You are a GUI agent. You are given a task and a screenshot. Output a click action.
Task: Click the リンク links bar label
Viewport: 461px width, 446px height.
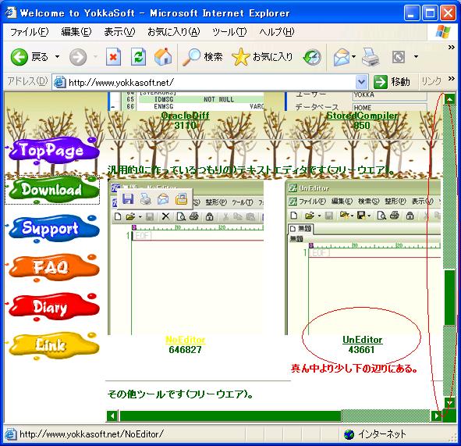[x=431, y=81]
